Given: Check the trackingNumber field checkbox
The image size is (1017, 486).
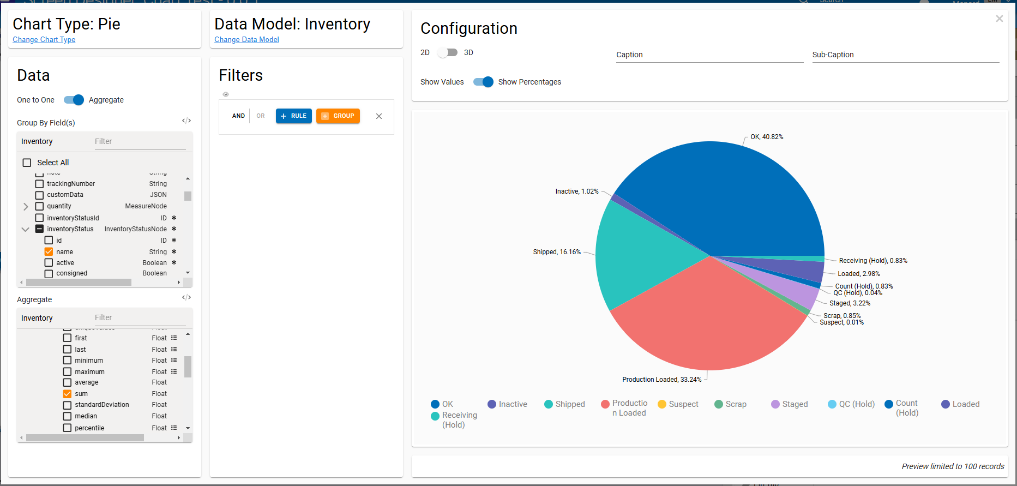Looking at the screenshot, I should [x=39, y=184].
